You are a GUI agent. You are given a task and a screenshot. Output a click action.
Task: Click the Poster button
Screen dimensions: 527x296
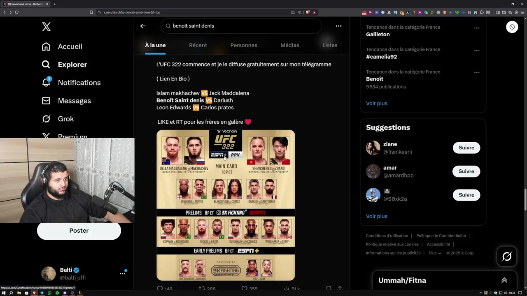coord(79,231)
